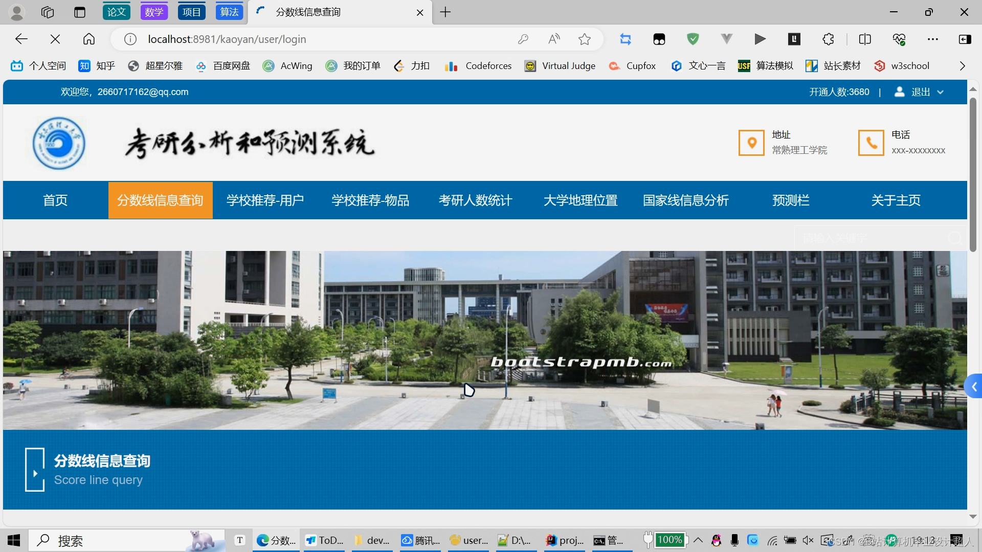Click the browser home button
This screenshot has width=982, height=552.
point(89,39)
